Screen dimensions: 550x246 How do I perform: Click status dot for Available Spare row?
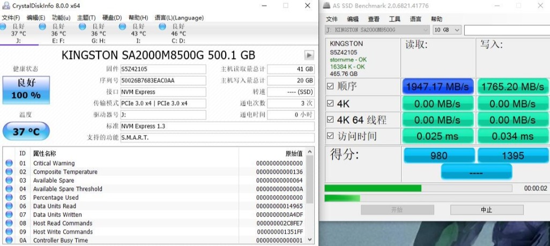[9, 181]
